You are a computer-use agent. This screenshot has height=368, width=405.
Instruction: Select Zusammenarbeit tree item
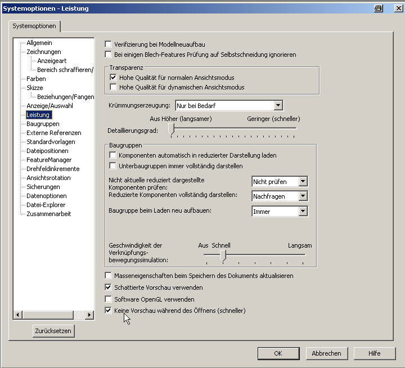pyautogui.click(x=48, y=214)
